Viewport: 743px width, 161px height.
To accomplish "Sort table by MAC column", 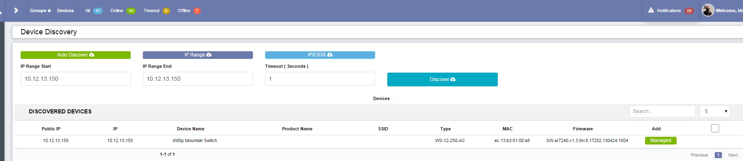I will pyautogui.click(x=507, y=129).
